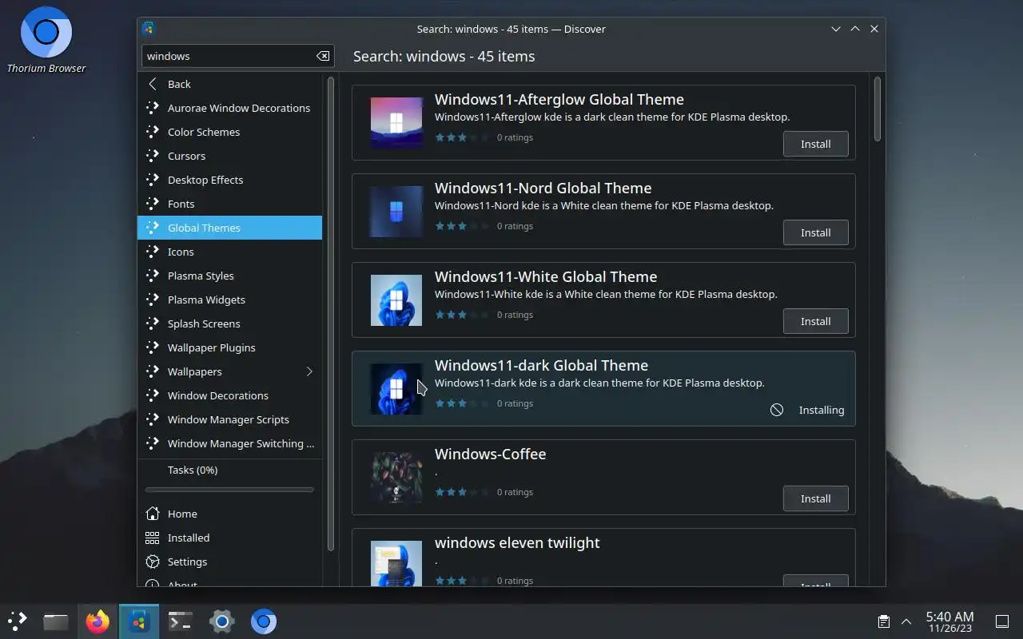
Task: Launch Thorium from the taskbar
Action: coord(264,621)
